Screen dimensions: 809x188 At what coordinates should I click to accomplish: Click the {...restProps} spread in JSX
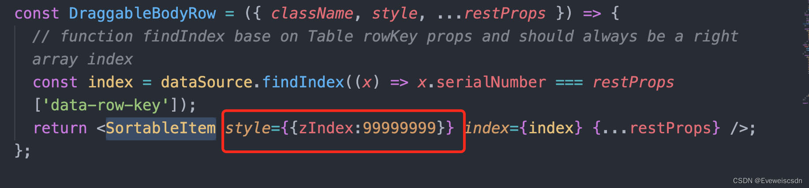coord(656,128)
